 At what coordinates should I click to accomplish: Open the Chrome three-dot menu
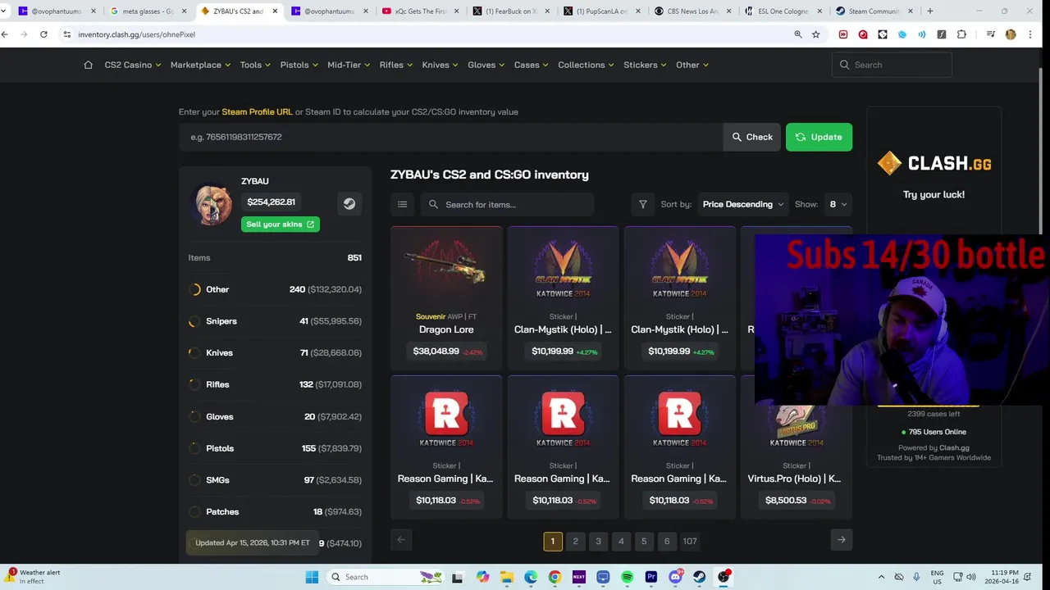(x=1030, y=34)
